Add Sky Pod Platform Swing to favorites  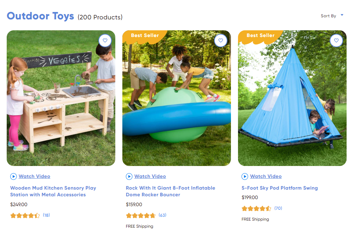336,41
